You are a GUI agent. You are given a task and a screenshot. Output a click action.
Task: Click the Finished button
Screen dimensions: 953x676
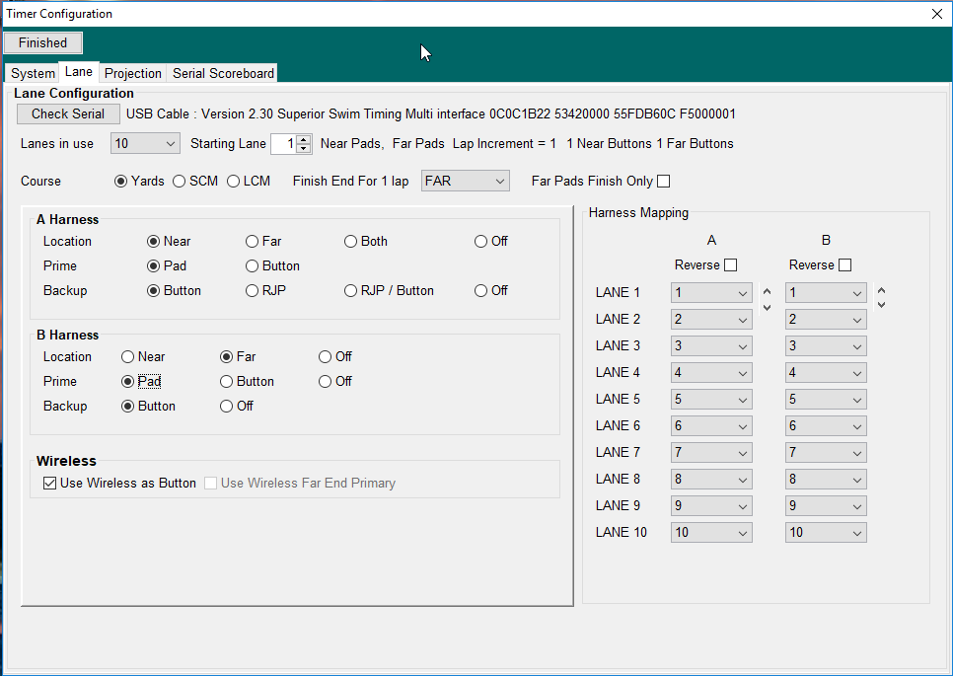click(42, 43)
